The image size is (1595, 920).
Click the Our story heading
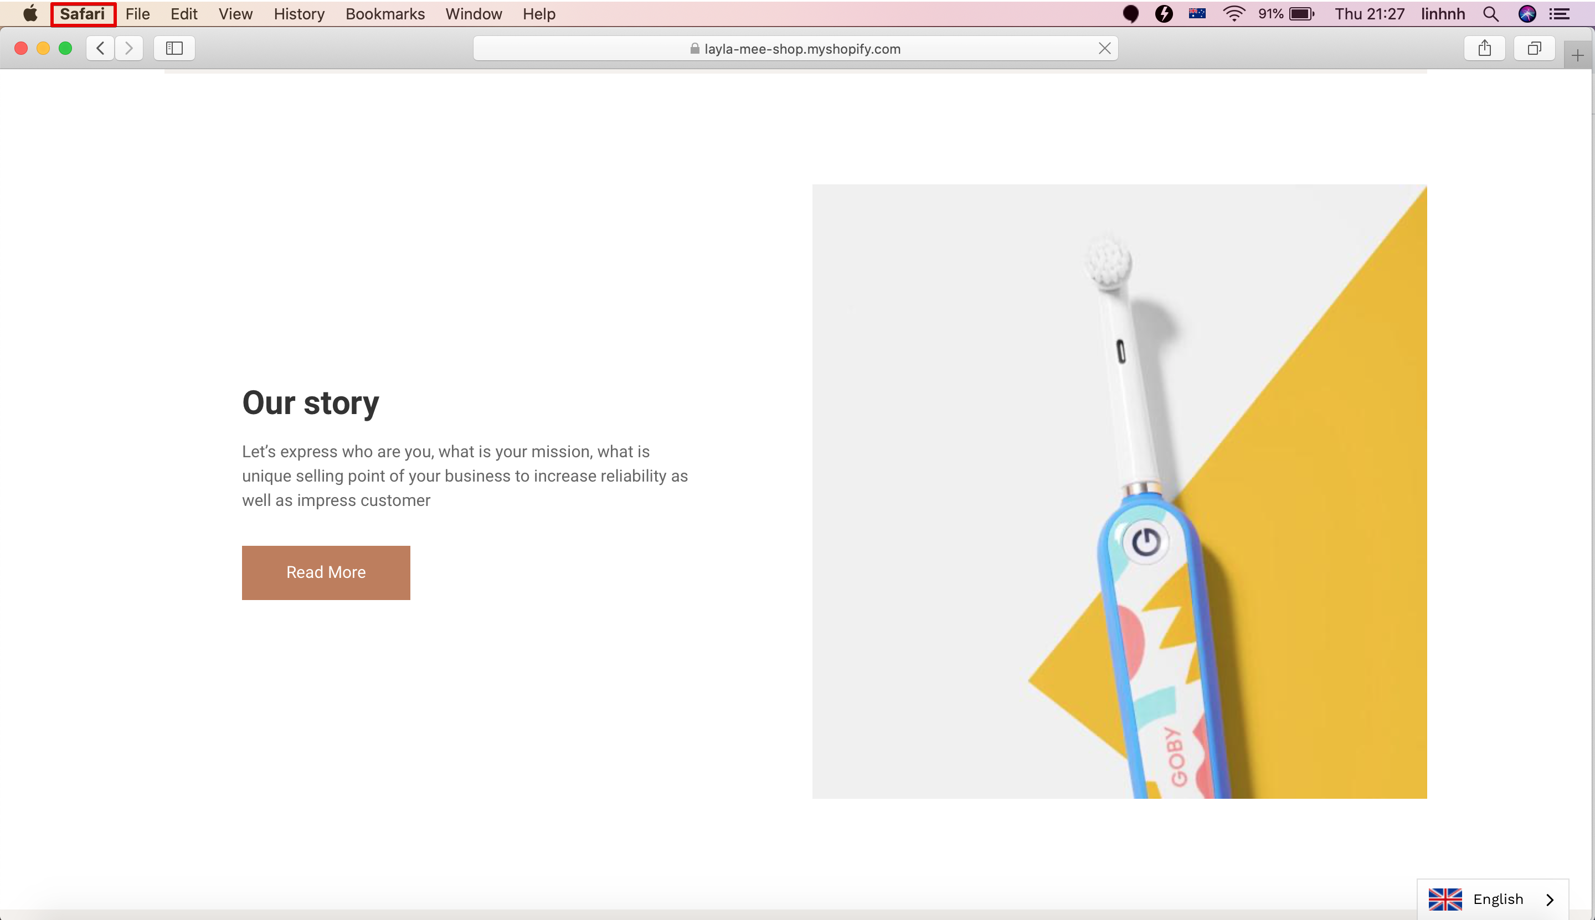coord(310,403)
